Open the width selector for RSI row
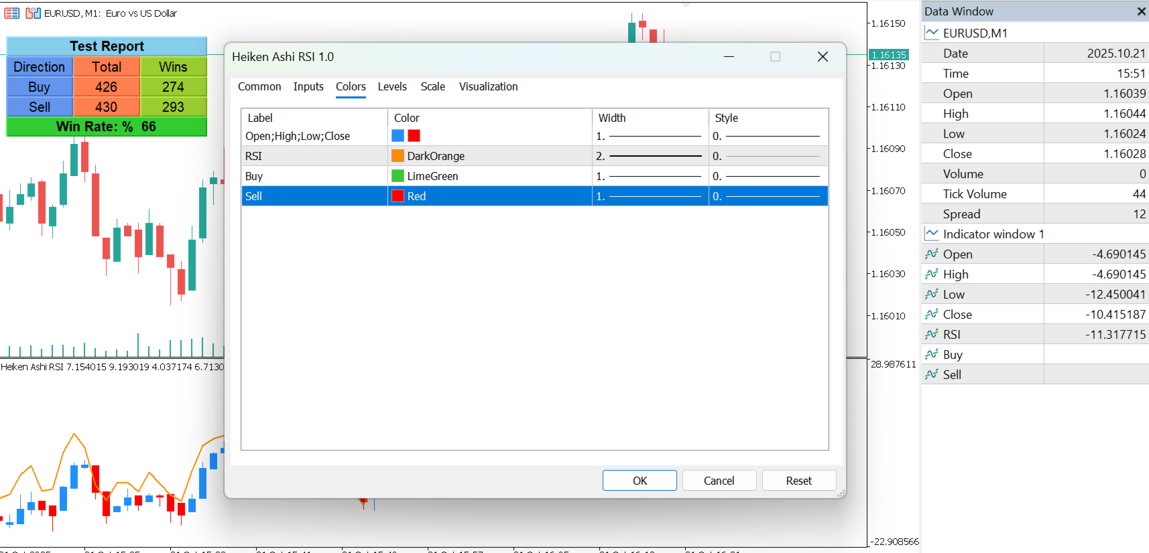The image size is (1149, 553). [x=650, y=156]
